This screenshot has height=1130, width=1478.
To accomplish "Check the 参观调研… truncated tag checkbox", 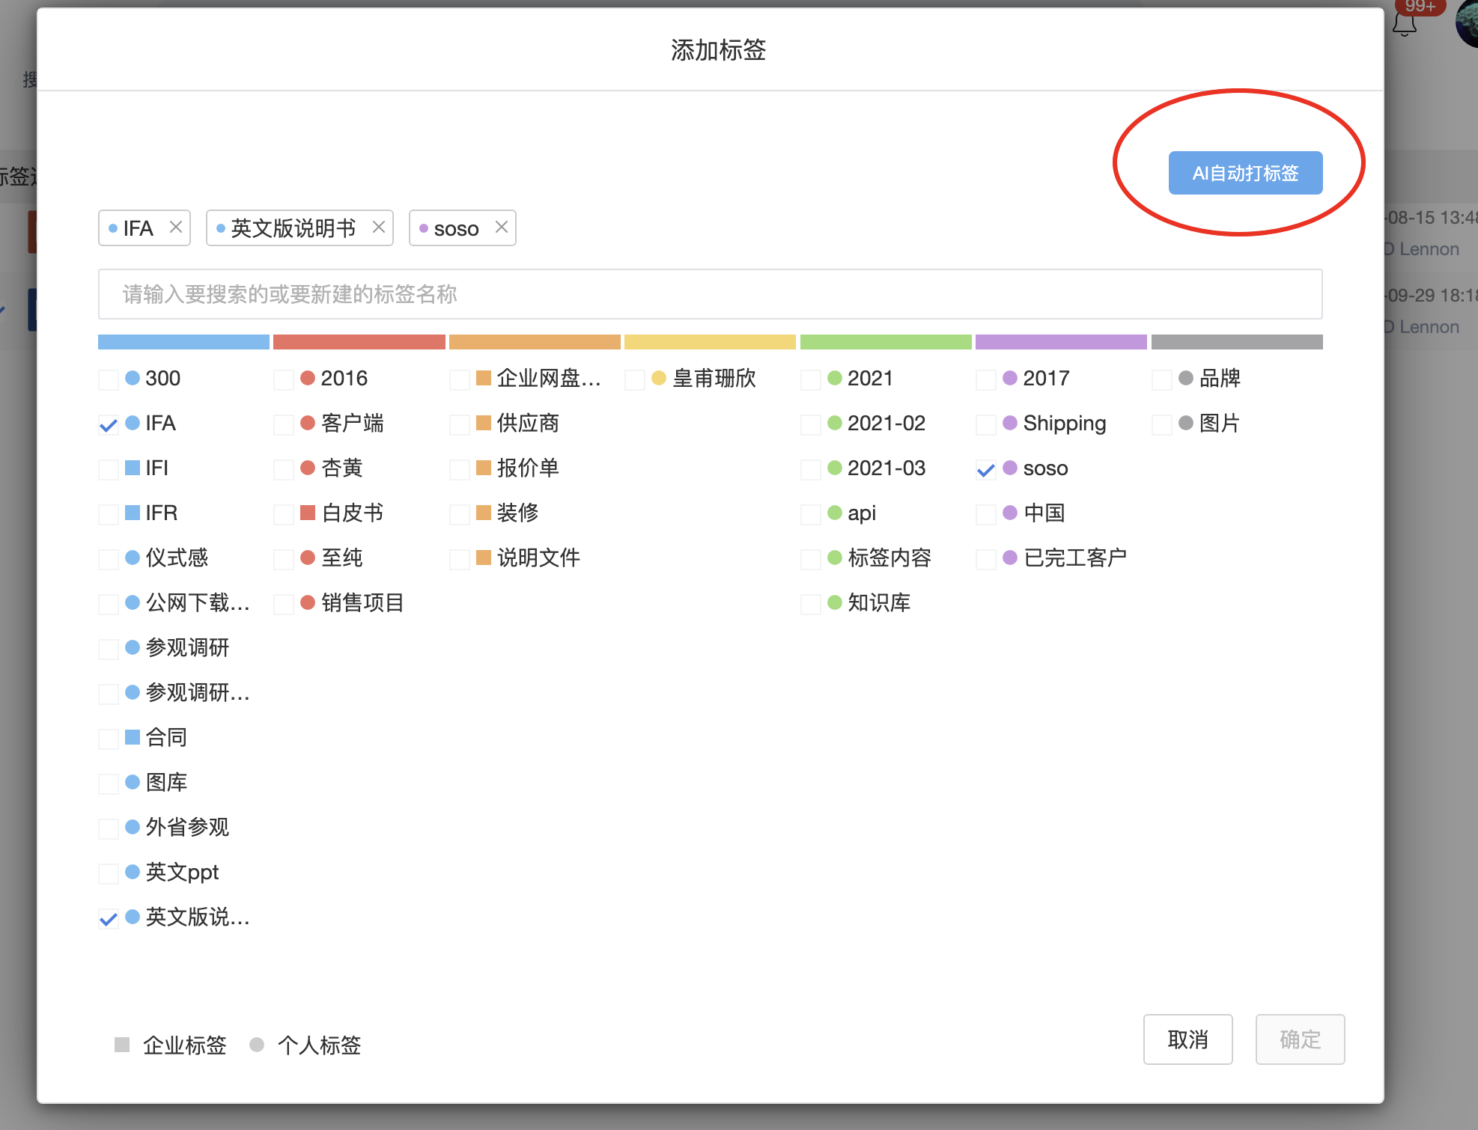I will pos(109,694).
